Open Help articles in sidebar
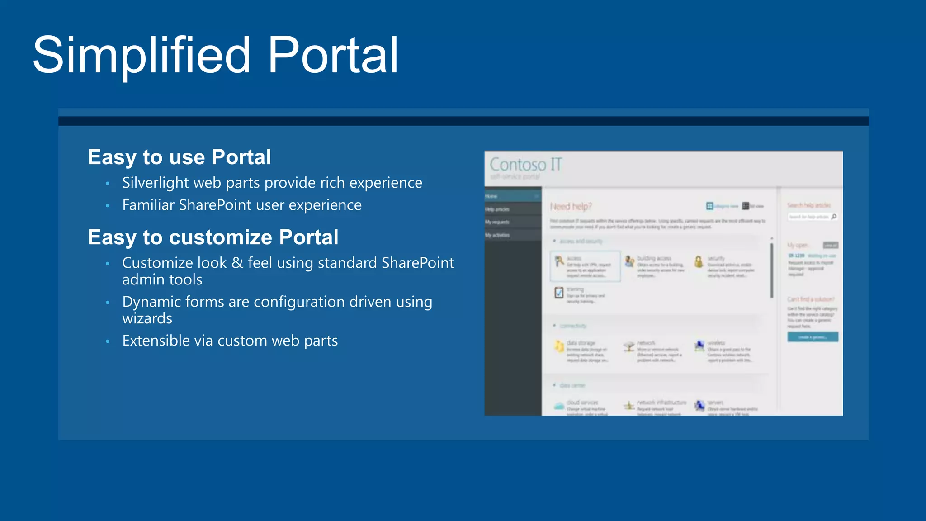 [497, 209]
